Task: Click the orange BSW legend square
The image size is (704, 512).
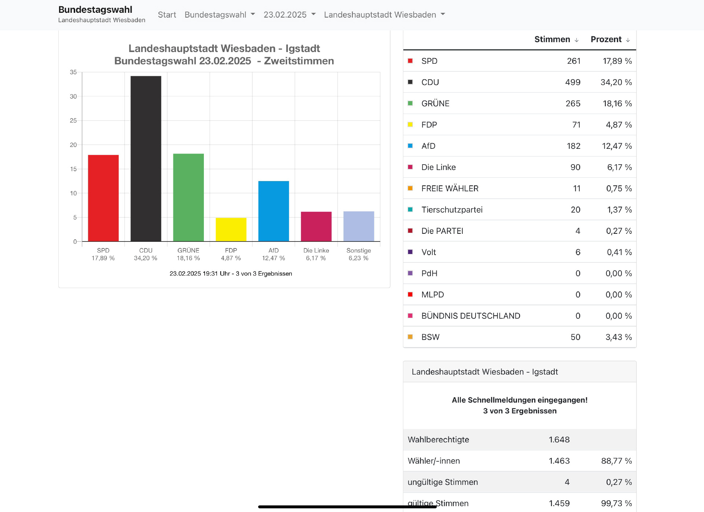Action: (410, 337)
